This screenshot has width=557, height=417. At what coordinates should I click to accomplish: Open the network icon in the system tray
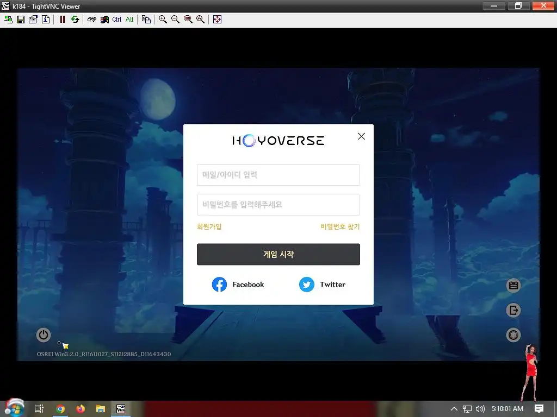pyautogui.click(x=467, y=409)
